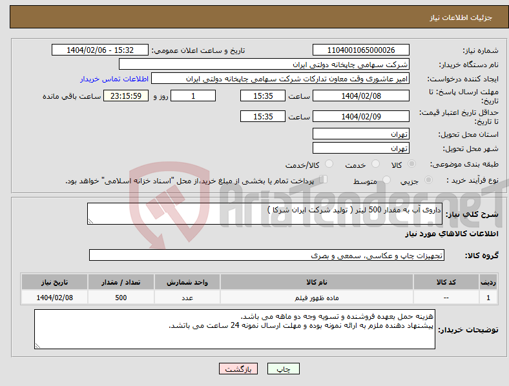The image size is (509, 386).
Task: Click price validity date 1404/02/09 field
Action: point(361,116)
